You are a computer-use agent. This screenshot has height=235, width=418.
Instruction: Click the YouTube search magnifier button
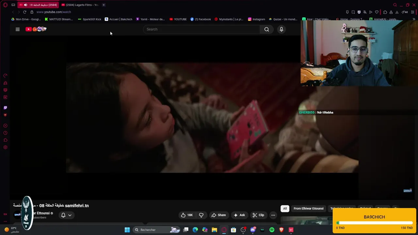point(267,29)
